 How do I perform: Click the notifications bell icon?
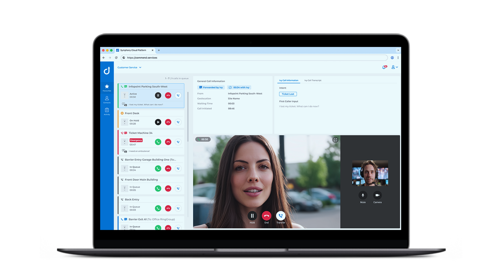coord(384,67)
